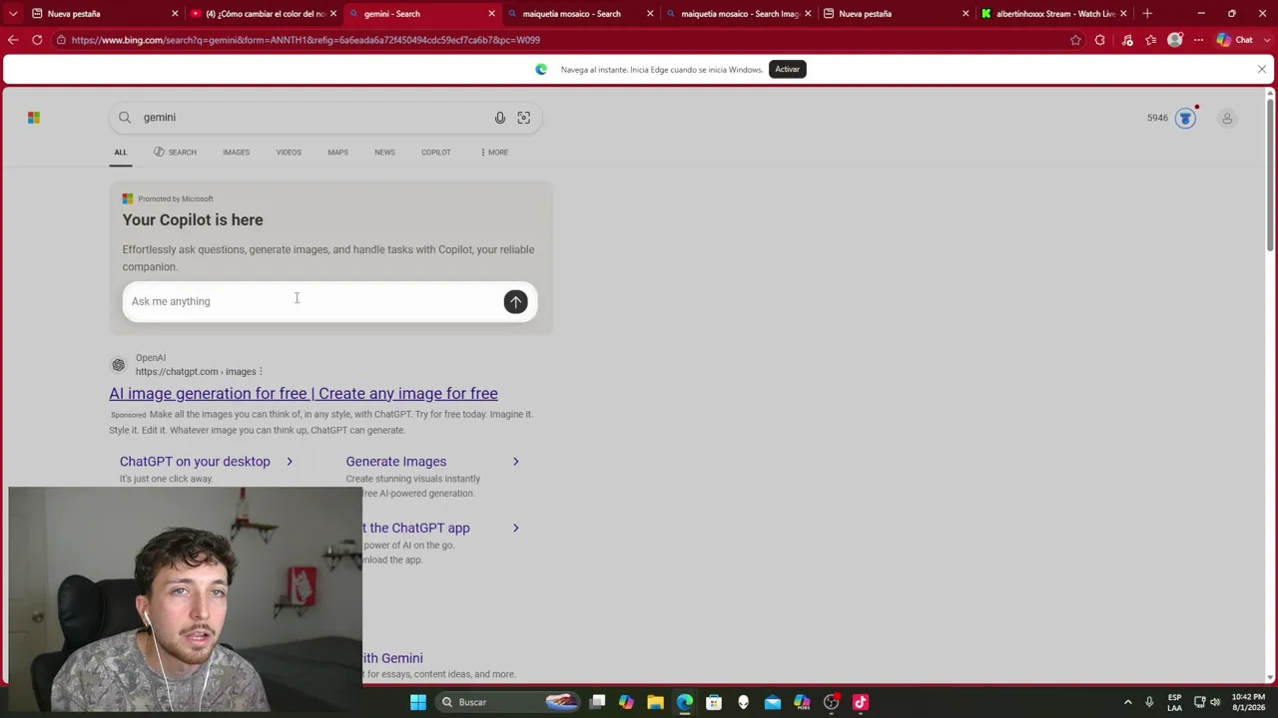Click the browser back arrow
This screenshot has width=1278, height=718.
point(13,40)
